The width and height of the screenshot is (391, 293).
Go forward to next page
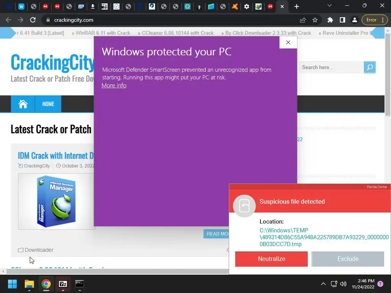tap(21, 20)
